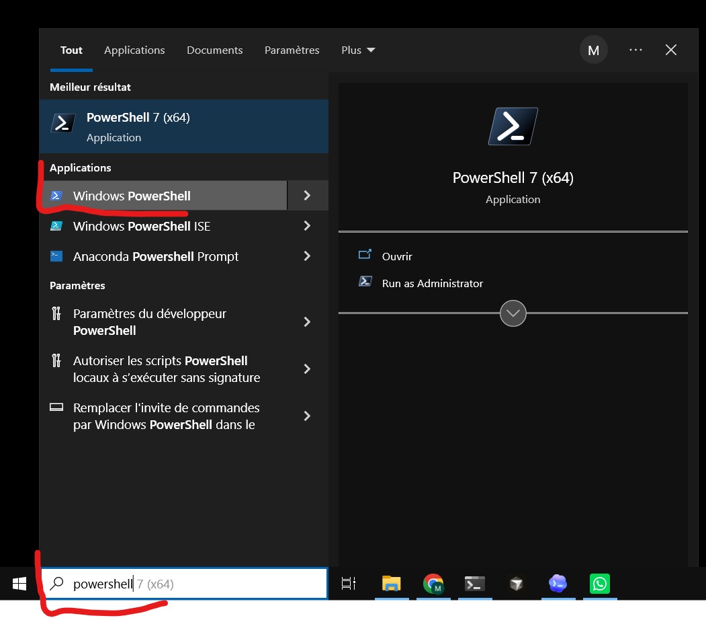Click the Windows PowerShell ISE icon

(x=56, y=226)
